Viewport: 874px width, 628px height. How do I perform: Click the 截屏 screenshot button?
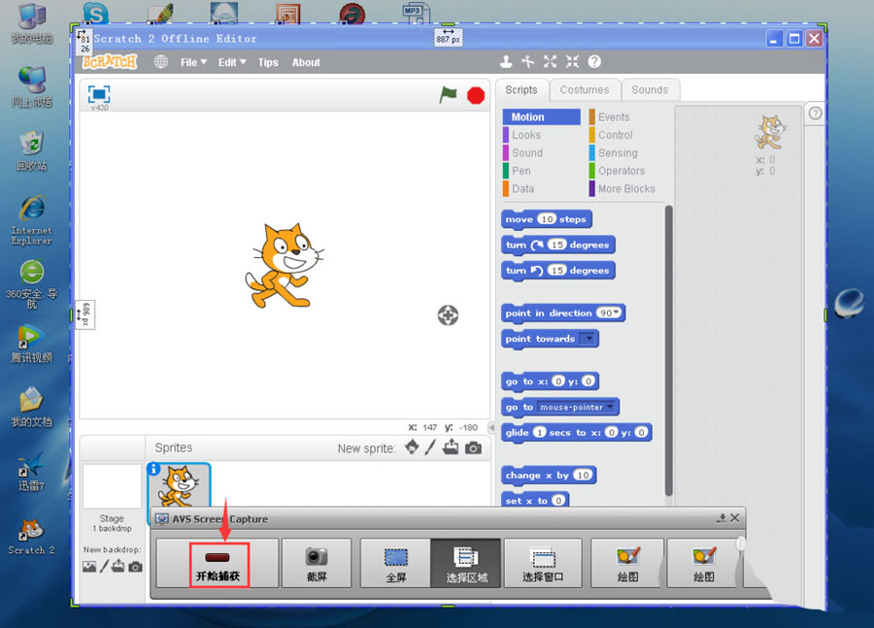click(x=317, y=563)
